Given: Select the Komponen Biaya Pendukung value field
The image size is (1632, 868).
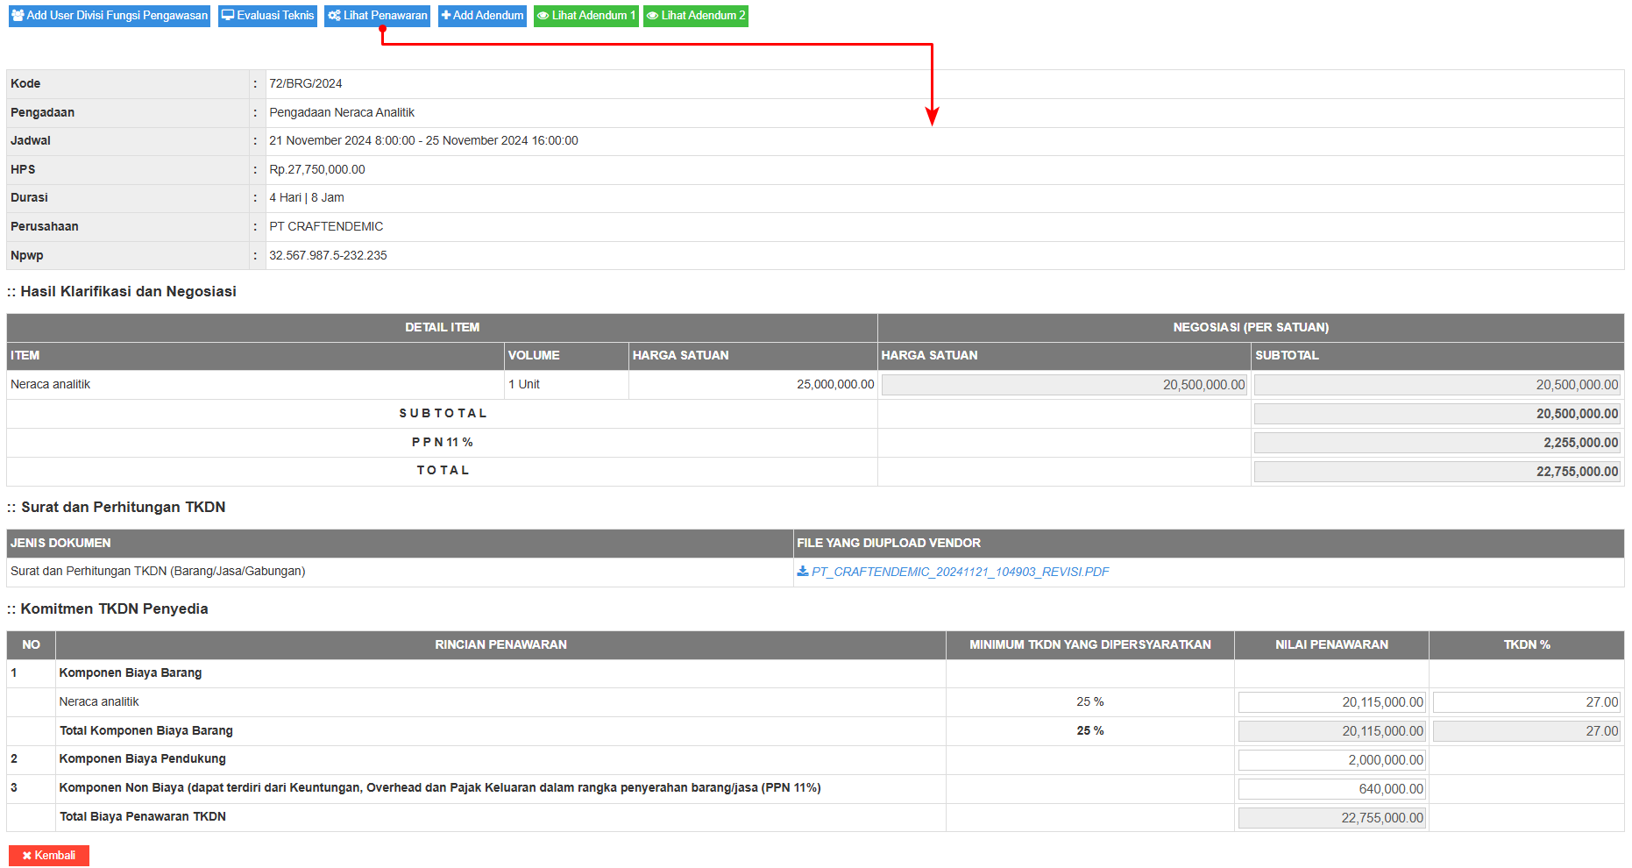Looking at the screenshot, I should [1331, 760].
